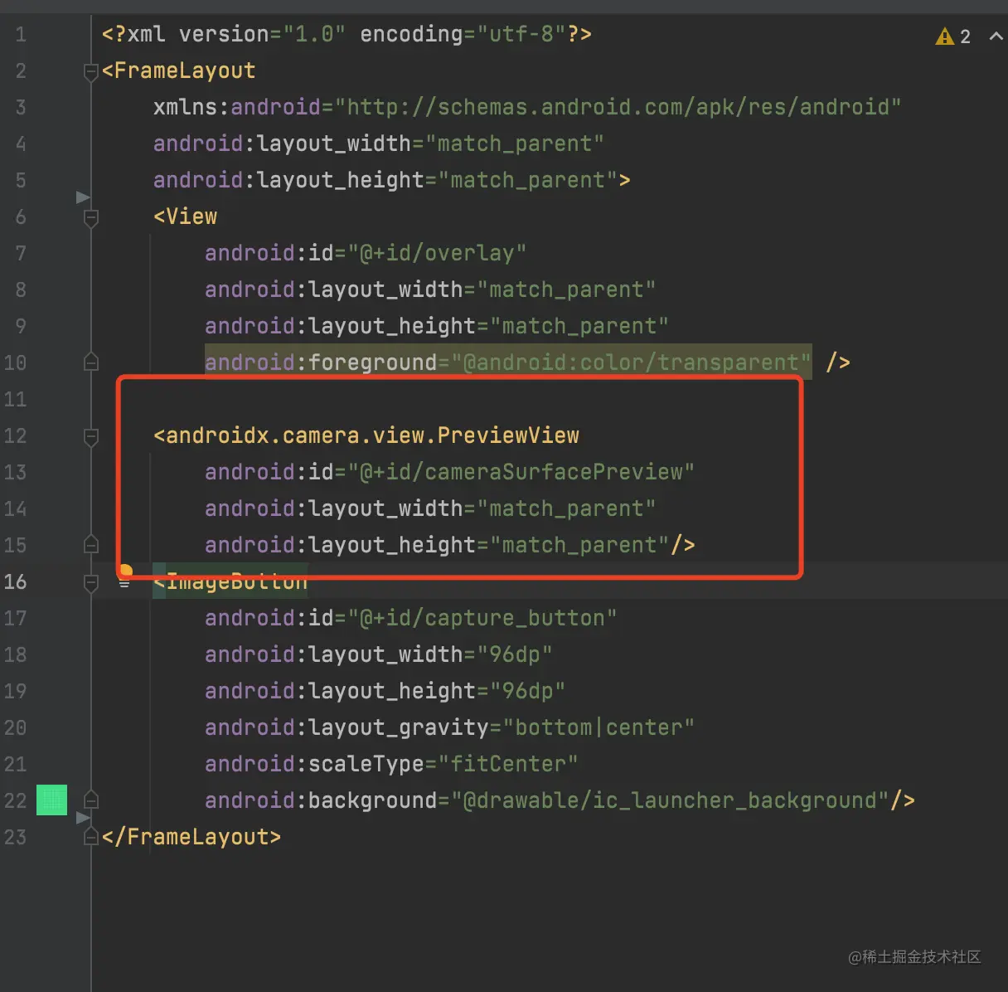Click the layout_width "96dp" value on line 18
1008x992 pixels.
click(x=514, y=654)
